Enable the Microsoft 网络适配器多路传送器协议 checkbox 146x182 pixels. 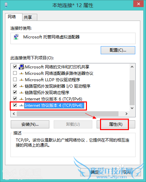15,73
